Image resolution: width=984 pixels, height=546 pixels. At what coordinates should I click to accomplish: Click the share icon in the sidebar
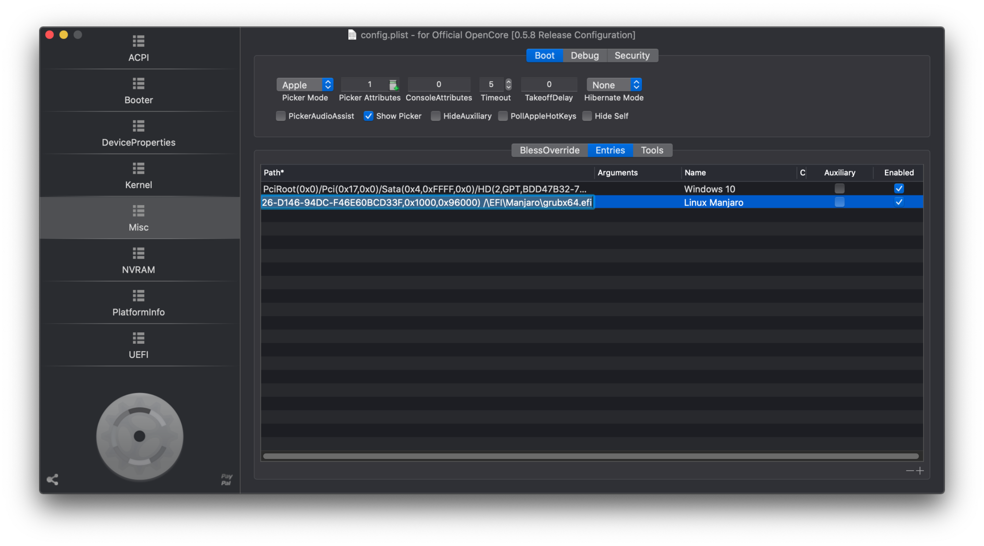(x=53, y=480)
